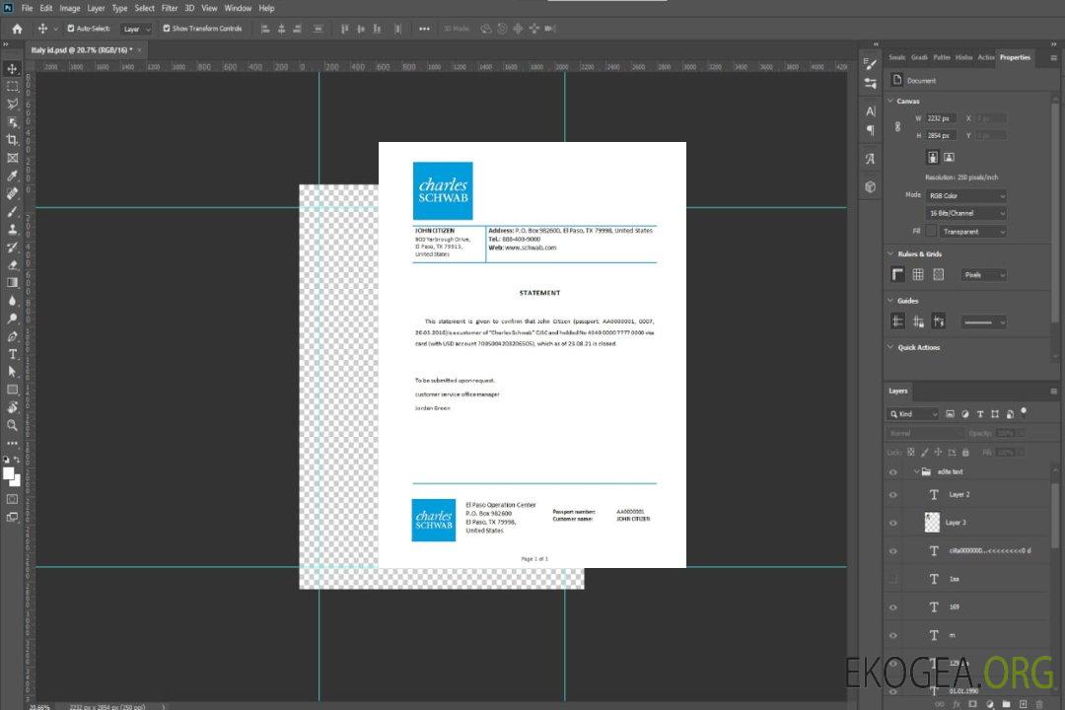Viewport: 1065px width, 710px height.
Task: Click the foreground color swatch
Action: pos(8,473)
